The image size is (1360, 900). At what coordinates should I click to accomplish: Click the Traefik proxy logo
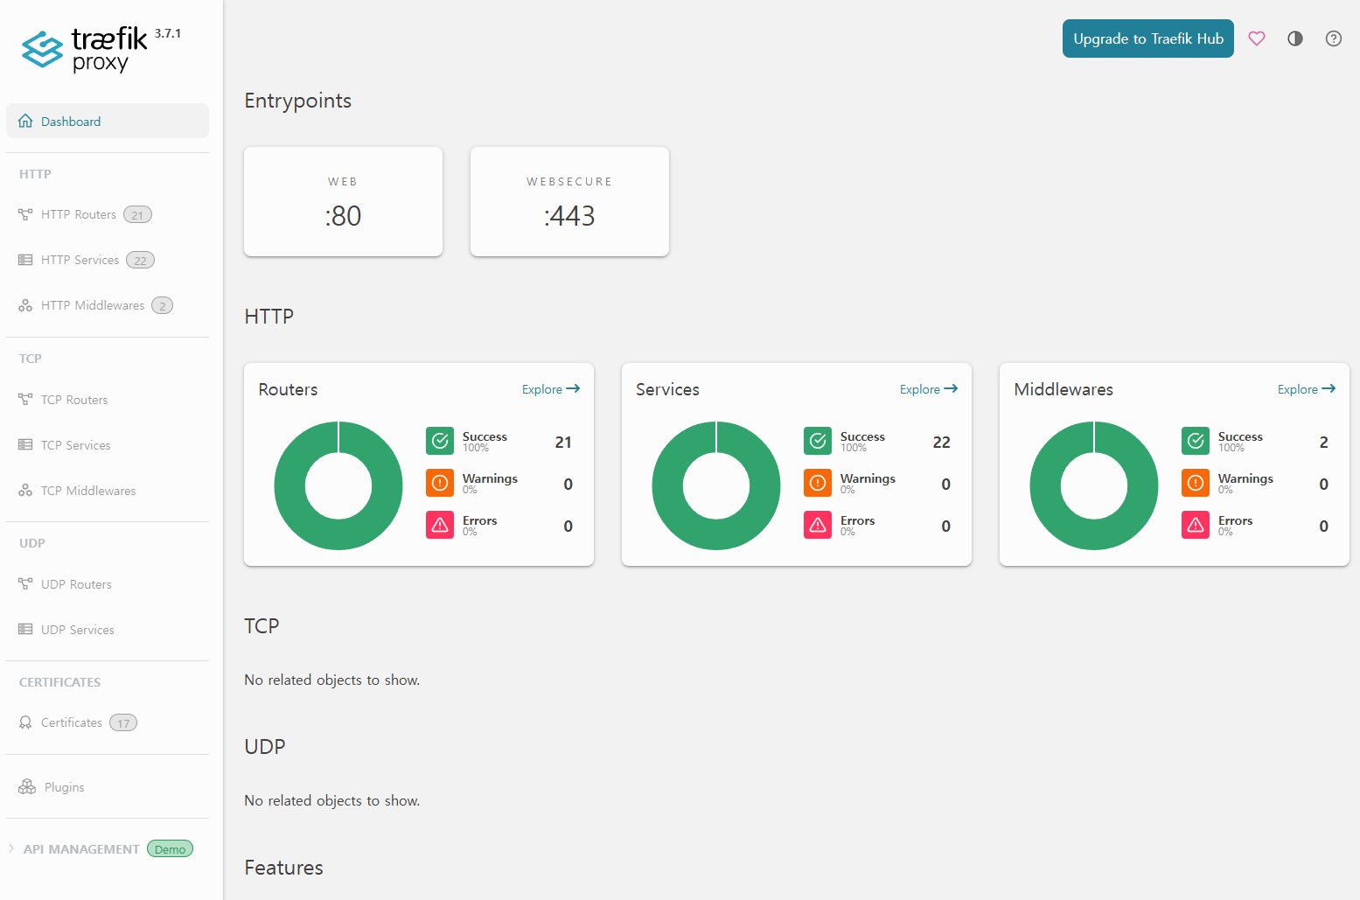(x=85, y=50)
